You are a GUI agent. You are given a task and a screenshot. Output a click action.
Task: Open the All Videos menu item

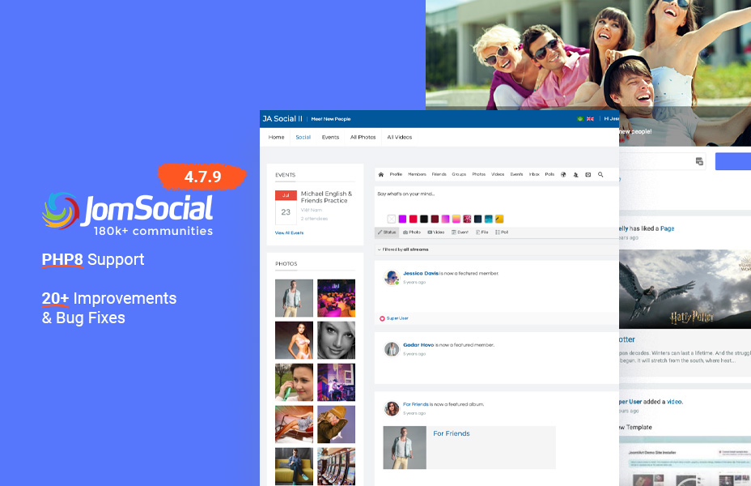400,137
